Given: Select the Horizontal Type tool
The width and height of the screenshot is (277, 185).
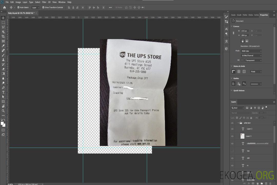Looking at the screenshot, I should tap(3, 92).
